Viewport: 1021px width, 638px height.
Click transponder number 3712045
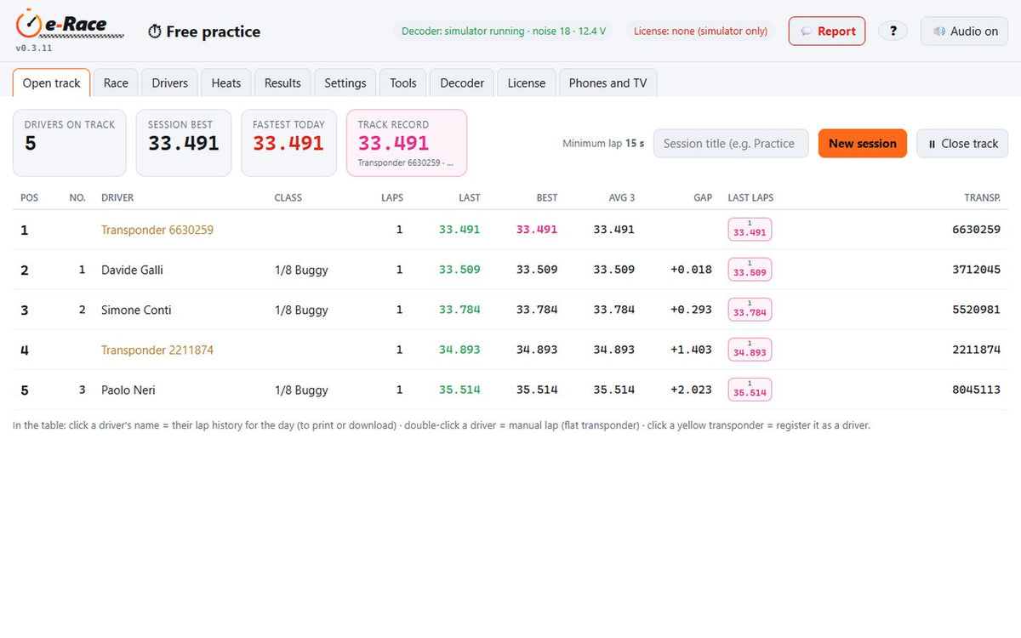tap(976, 271)
